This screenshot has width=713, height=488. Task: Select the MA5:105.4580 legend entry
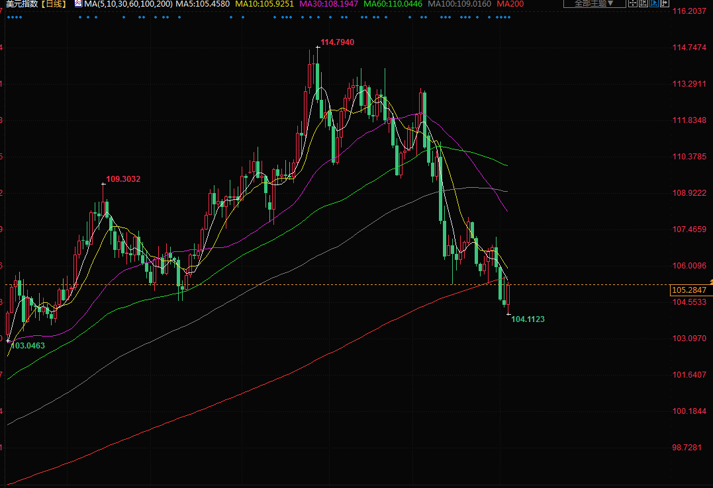pos(203,4)
